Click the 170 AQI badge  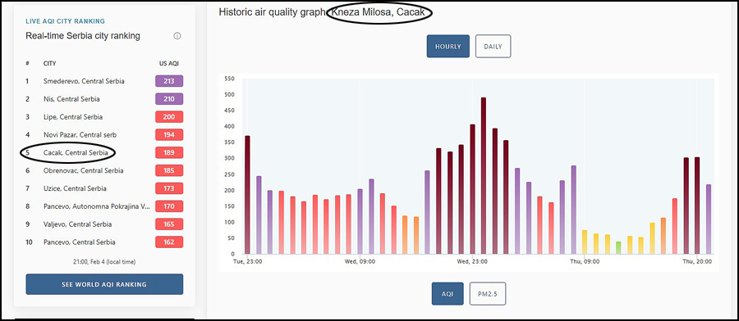(x=169, y=206)
